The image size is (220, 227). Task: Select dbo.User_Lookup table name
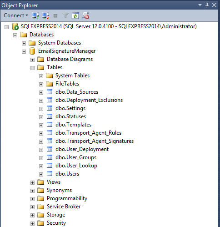tap(76, 166)
